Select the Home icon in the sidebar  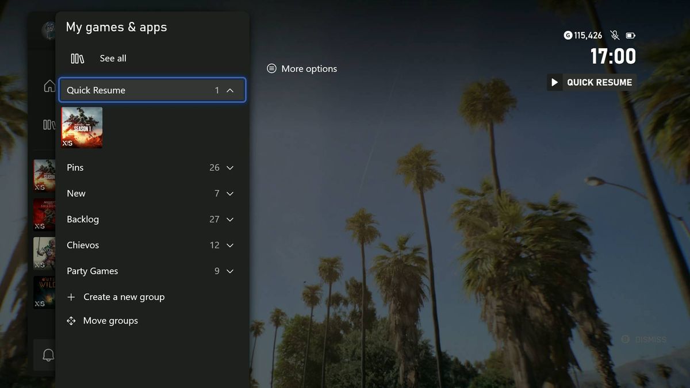point(48,85)
